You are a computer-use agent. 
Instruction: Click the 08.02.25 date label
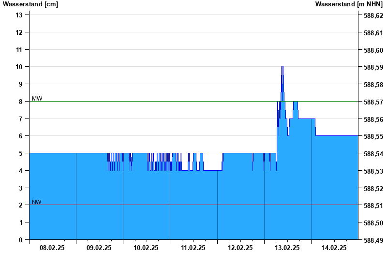pos(52,248)
